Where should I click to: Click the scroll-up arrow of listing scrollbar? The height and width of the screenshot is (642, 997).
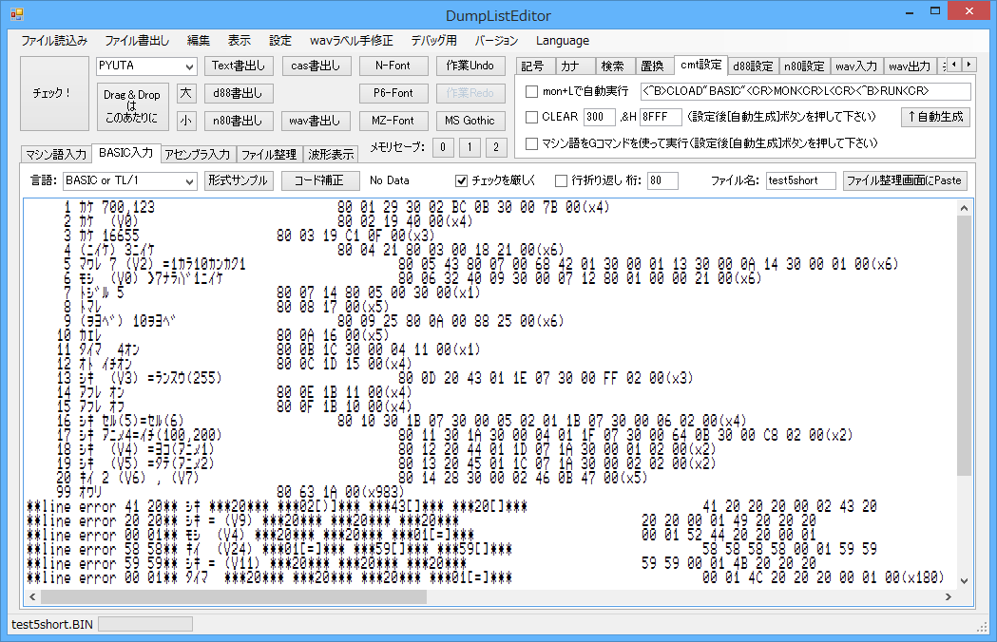point(964,208)
